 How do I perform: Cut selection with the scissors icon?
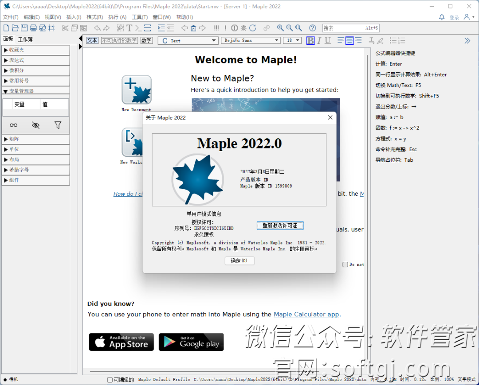point(65,28)
